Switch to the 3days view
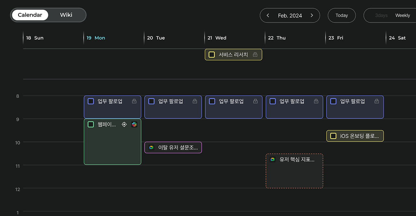The image size is (416, 216). tap(381, 16)
